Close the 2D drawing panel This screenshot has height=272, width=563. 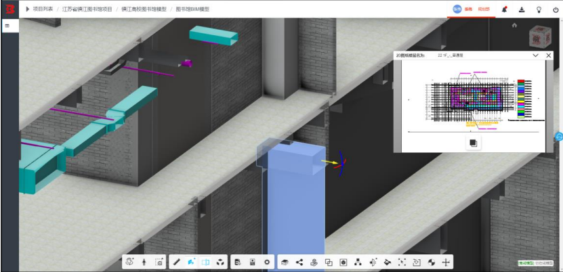(548, 55)
